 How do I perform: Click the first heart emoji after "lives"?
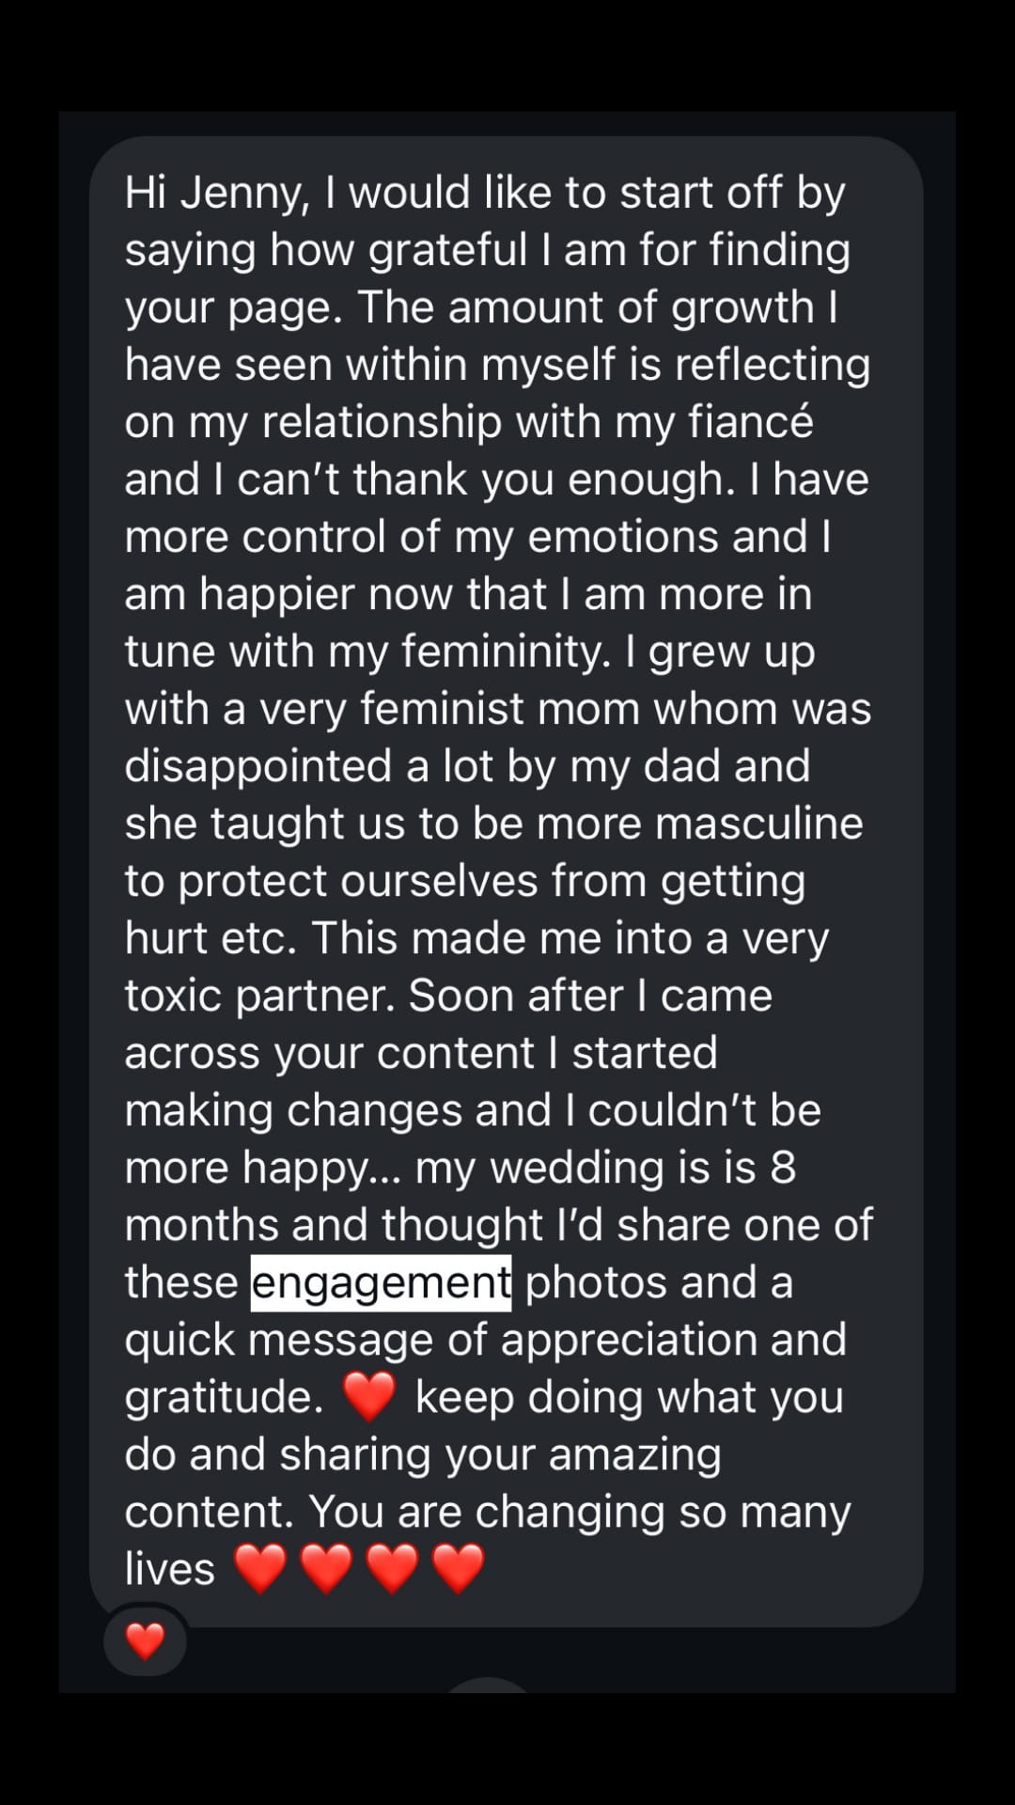[259, 1569]
